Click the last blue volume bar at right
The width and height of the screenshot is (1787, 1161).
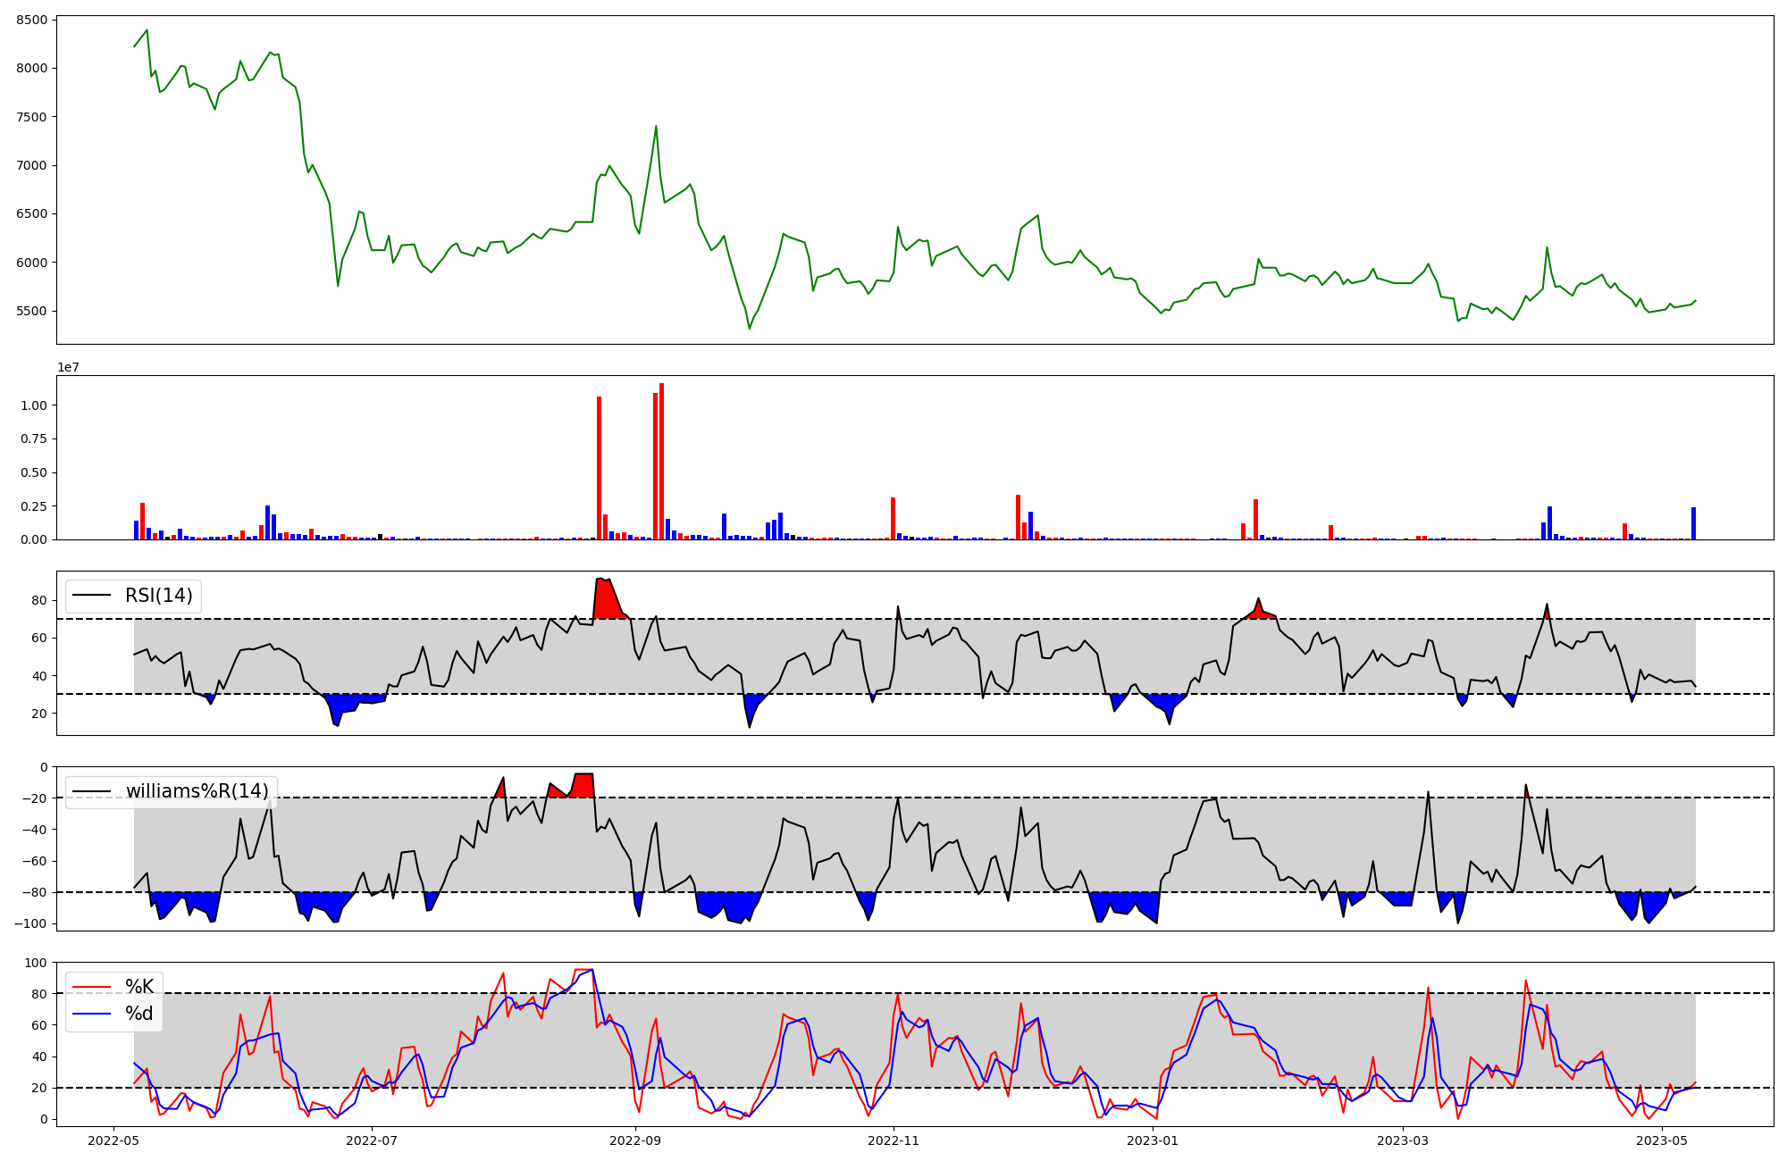pyautogui.click(x=1693, y=523)
